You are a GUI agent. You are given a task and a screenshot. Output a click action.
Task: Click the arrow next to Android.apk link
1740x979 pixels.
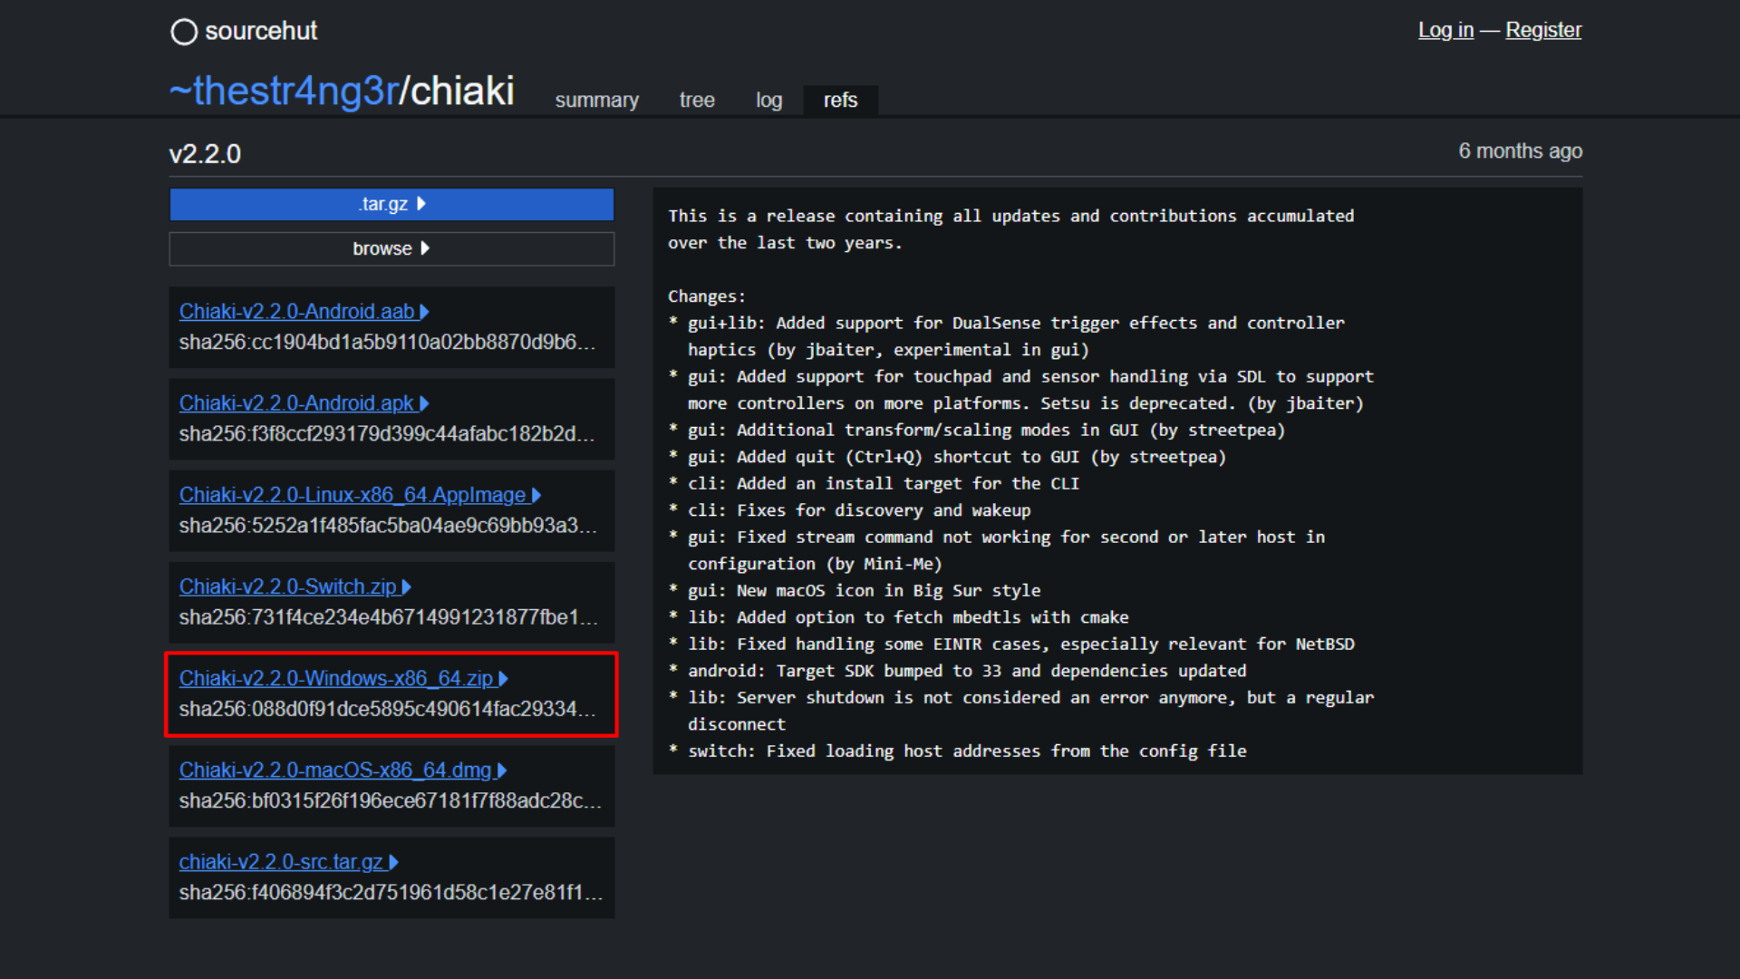(x=424, y=403)
